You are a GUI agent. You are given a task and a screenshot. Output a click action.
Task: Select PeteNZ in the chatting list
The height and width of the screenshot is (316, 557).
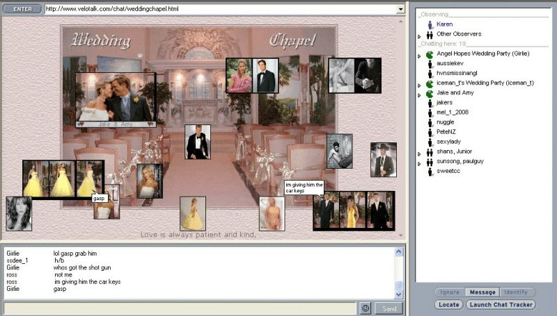446,132
